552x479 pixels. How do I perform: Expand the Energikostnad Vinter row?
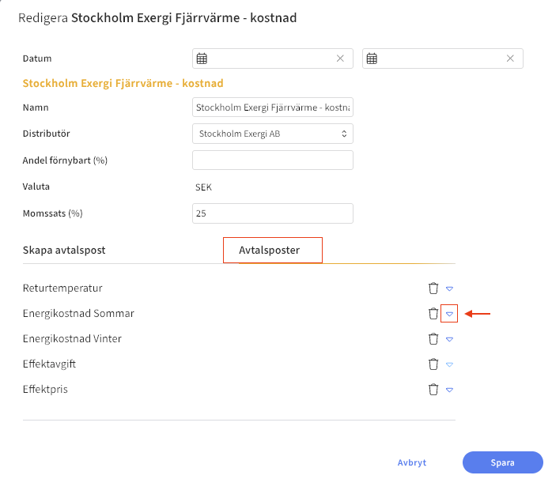(x=449, y=339)
